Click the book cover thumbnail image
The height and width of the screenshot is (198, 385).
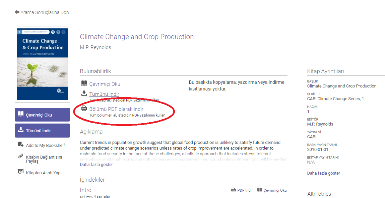42,64
